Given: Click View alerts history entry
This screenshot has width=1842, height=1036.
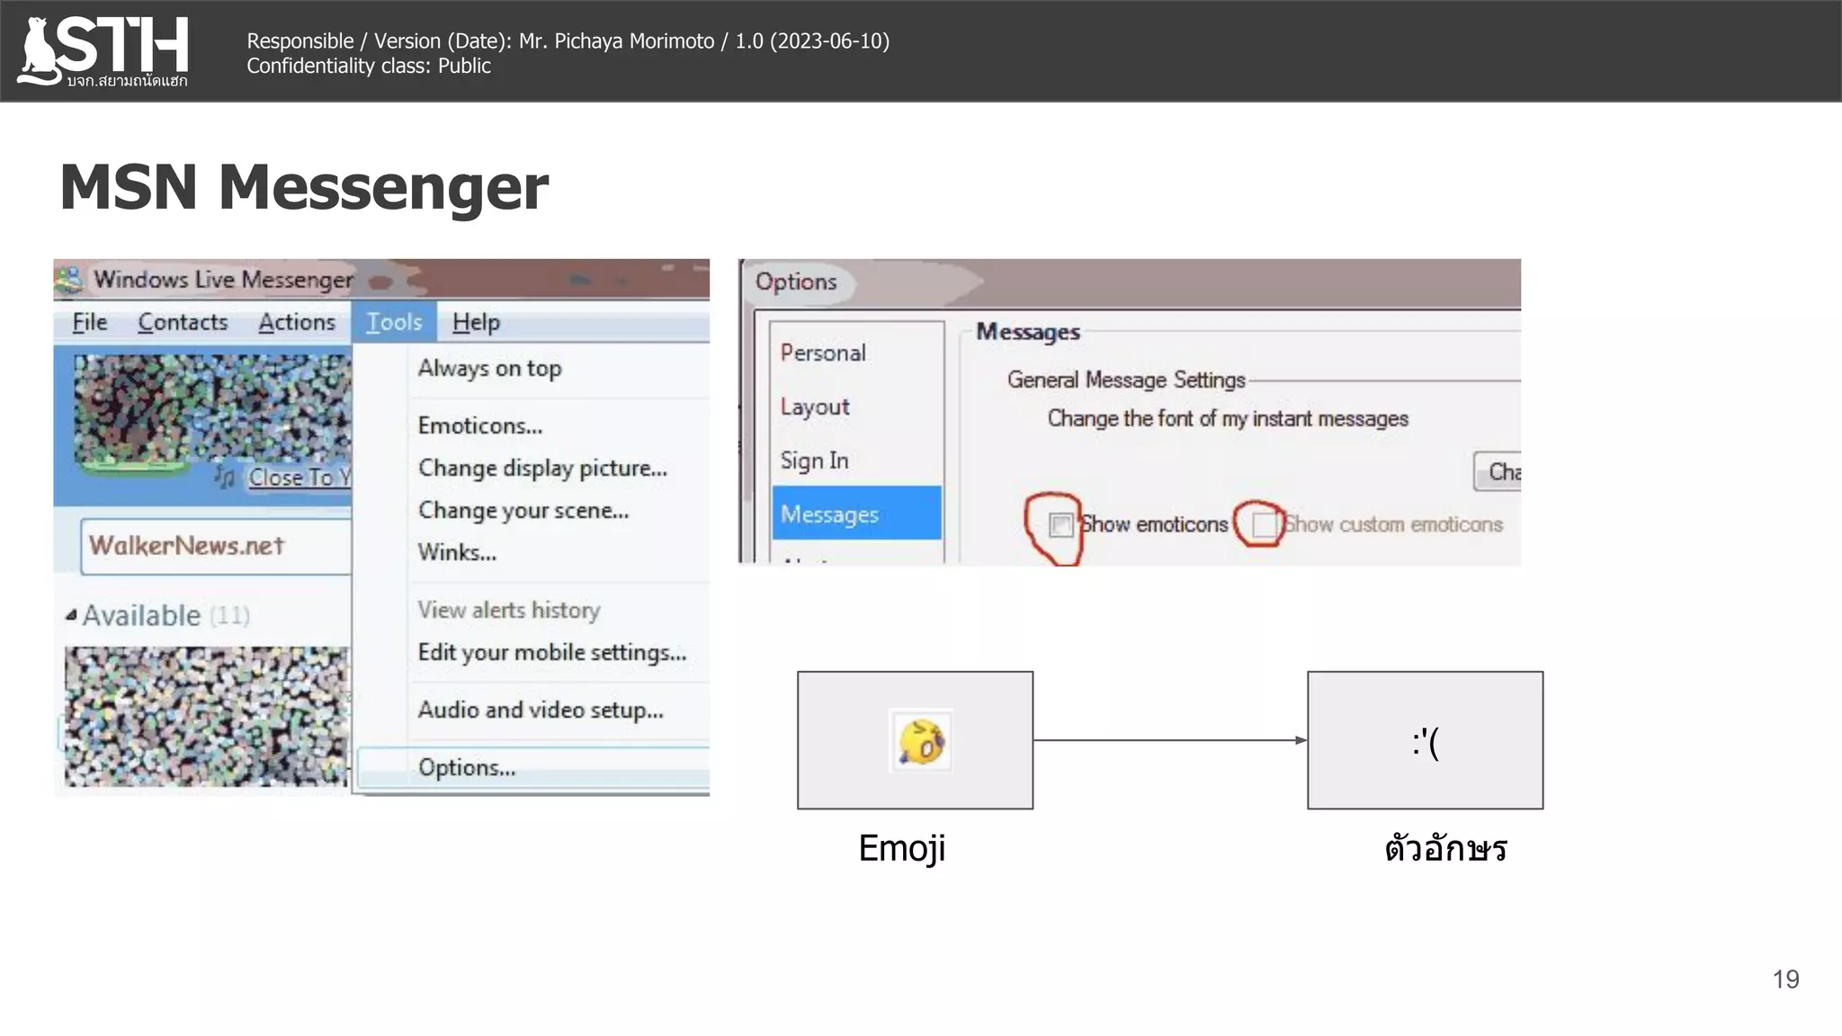Looking at the screenshot, I should click(x=508, y=610).
